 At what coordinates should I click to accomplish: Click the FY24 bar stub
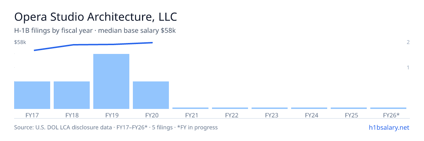(x=309, y=108)
